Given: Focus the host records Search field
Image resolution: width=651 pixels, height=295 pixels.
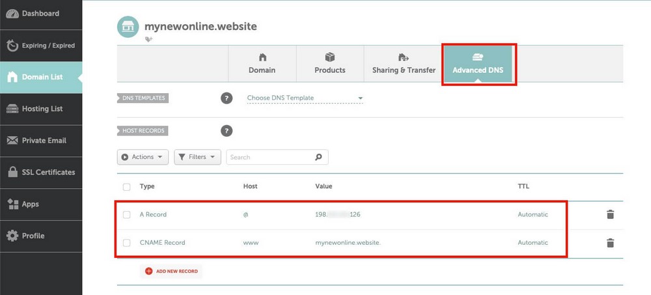Looking at the screenshot, I should 270,157.
